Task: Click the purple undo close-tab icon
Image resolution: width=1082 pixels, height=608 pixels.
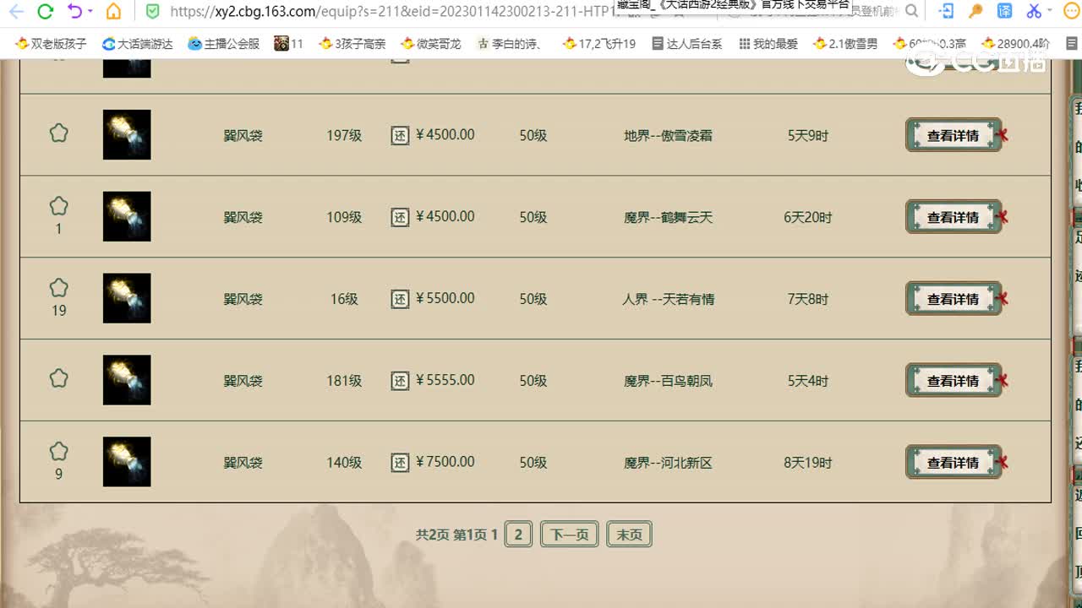Action: (74, 12)
